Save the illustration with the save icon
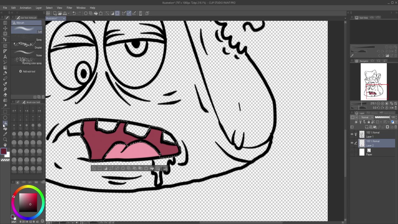The width and height of the screenshot is (398, 224). [65, 13]
